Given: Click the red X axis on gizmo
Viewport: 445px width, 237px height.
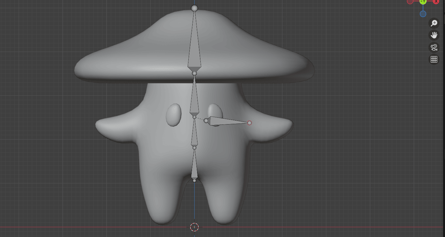Looking at the screenshot, I should click(x=436, y=1).
